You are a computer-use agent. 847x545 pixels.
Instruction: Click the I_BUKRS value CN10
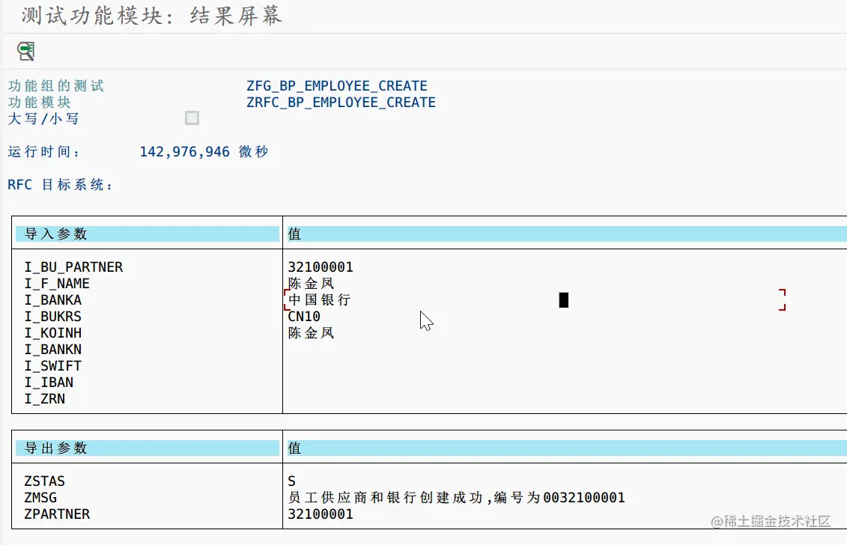pos(303,316)
